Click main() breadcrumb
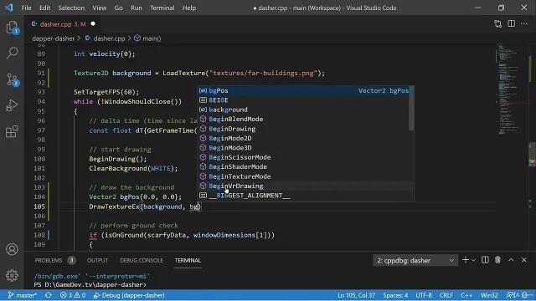536x301 pixels. point(147,38)
